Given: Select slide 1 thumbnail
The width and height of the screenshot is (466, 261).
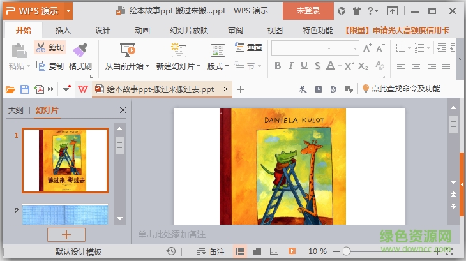Looking at the screenshot, I should 65,160.
